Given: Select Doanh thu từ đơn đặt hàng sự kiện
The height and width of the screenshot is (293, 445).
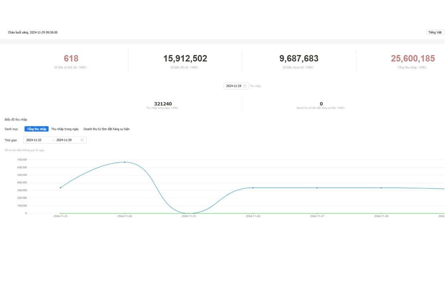Looking at the screenshot, I should pos(106,129).
